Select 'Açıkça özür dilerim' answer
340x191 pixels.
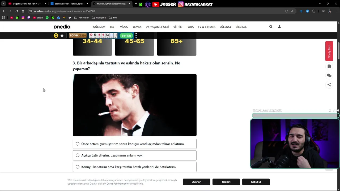point(135,155)
